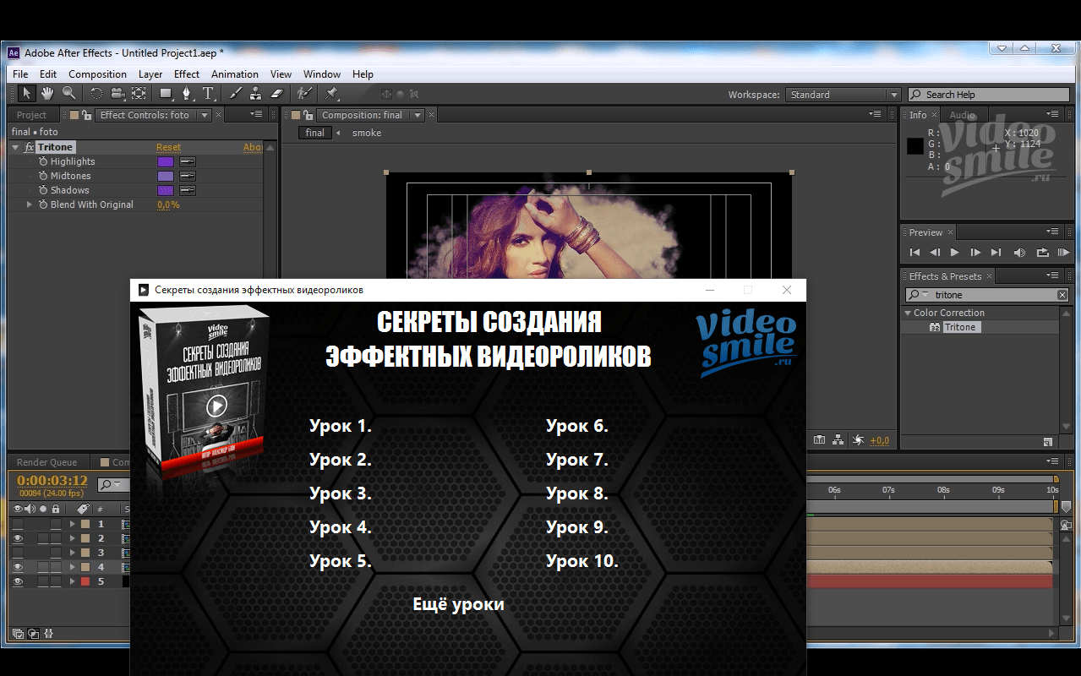Collapse the Color Correction category
Screen dimensions: 1081x676
[x=907, y=313]
